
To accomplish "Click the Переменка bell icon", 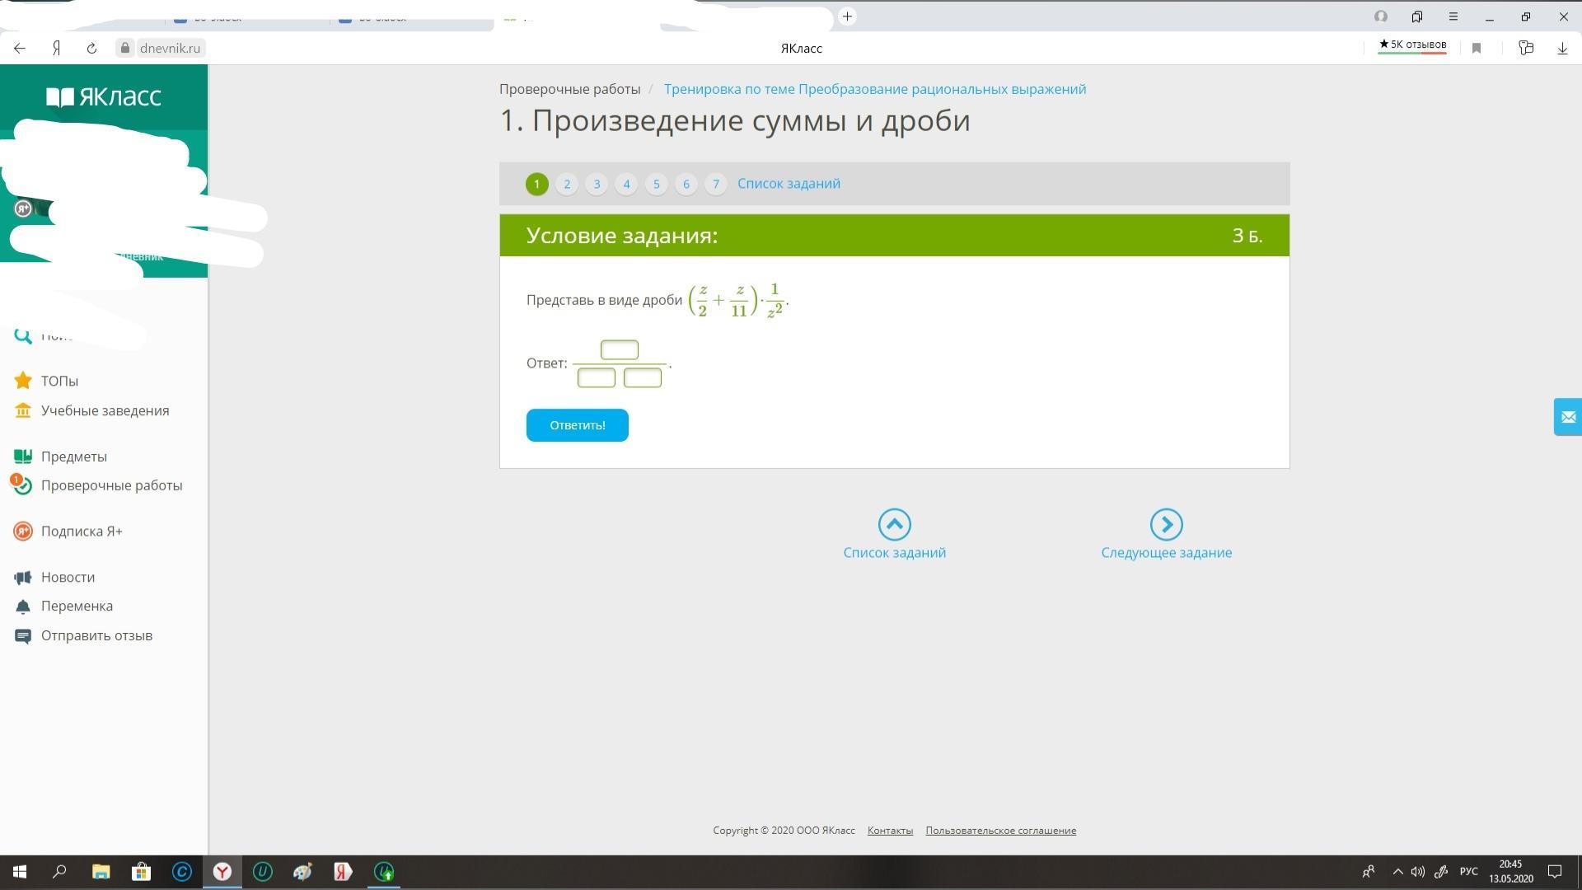I will pyautogui.click(x=23, y=607).
